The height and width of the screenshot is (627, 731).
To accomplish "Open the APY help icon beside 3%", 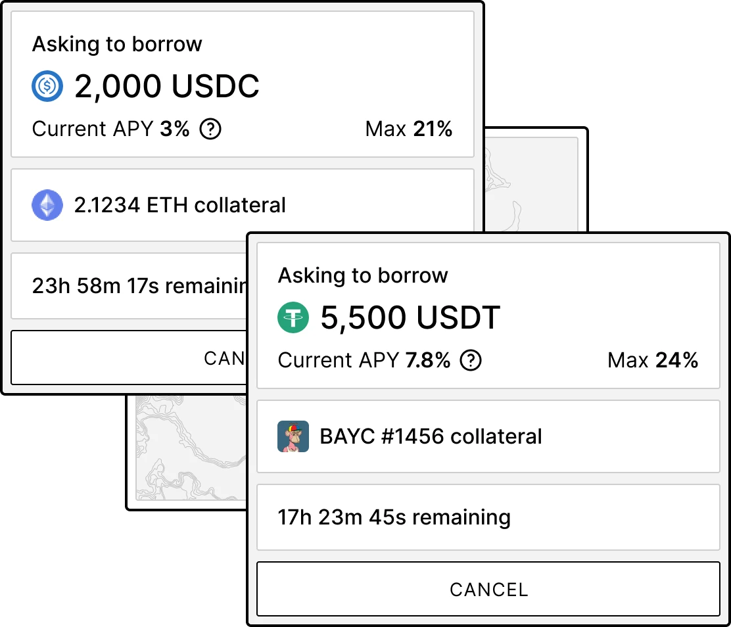I will [x=210, y=129].
